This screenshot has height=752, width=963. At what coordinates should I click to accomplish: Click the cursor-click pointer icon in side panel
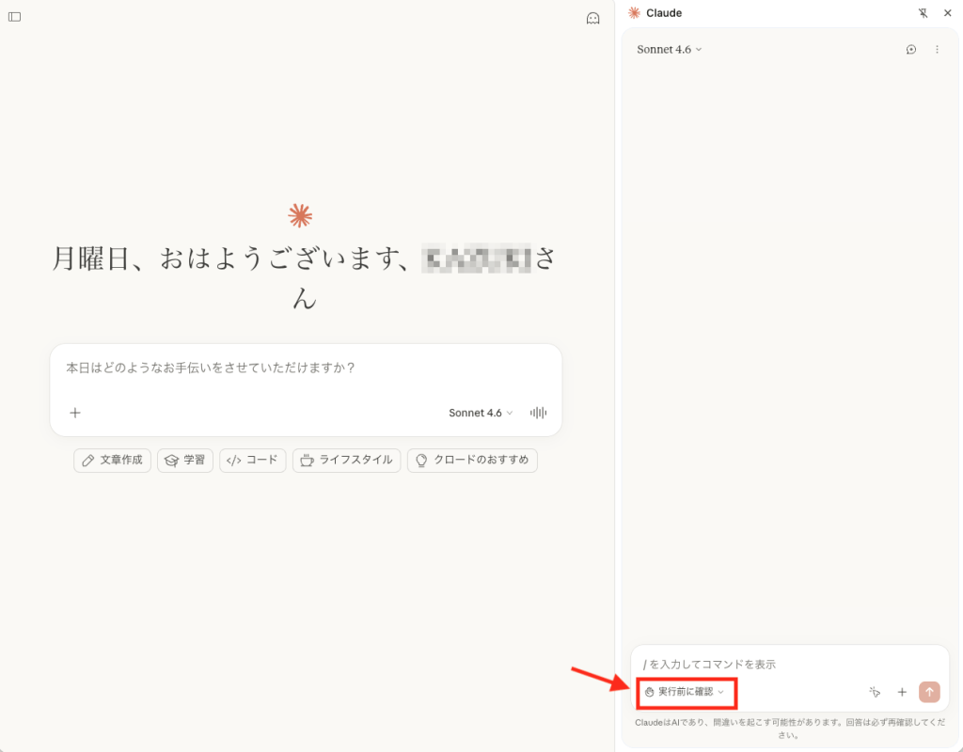coord(875,692)
